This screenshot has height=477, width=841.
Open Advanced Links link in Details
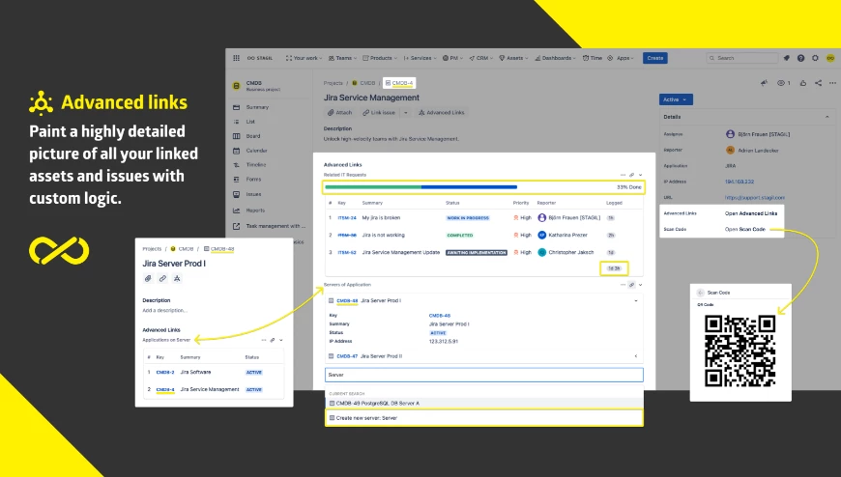[x=751, y=213]
